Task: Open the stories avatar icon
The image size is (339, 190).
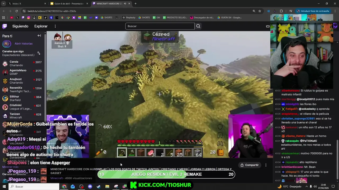Action: 7,44
